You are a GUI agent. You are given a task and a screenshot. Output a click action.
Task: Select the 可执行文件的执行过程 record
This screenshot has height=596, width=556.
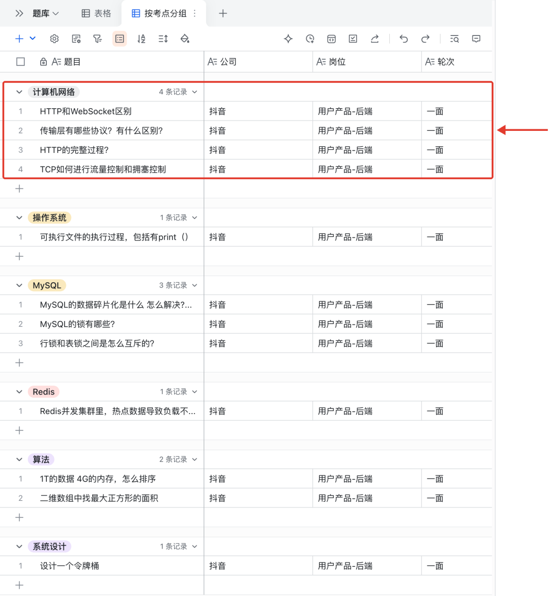point(114,237)
